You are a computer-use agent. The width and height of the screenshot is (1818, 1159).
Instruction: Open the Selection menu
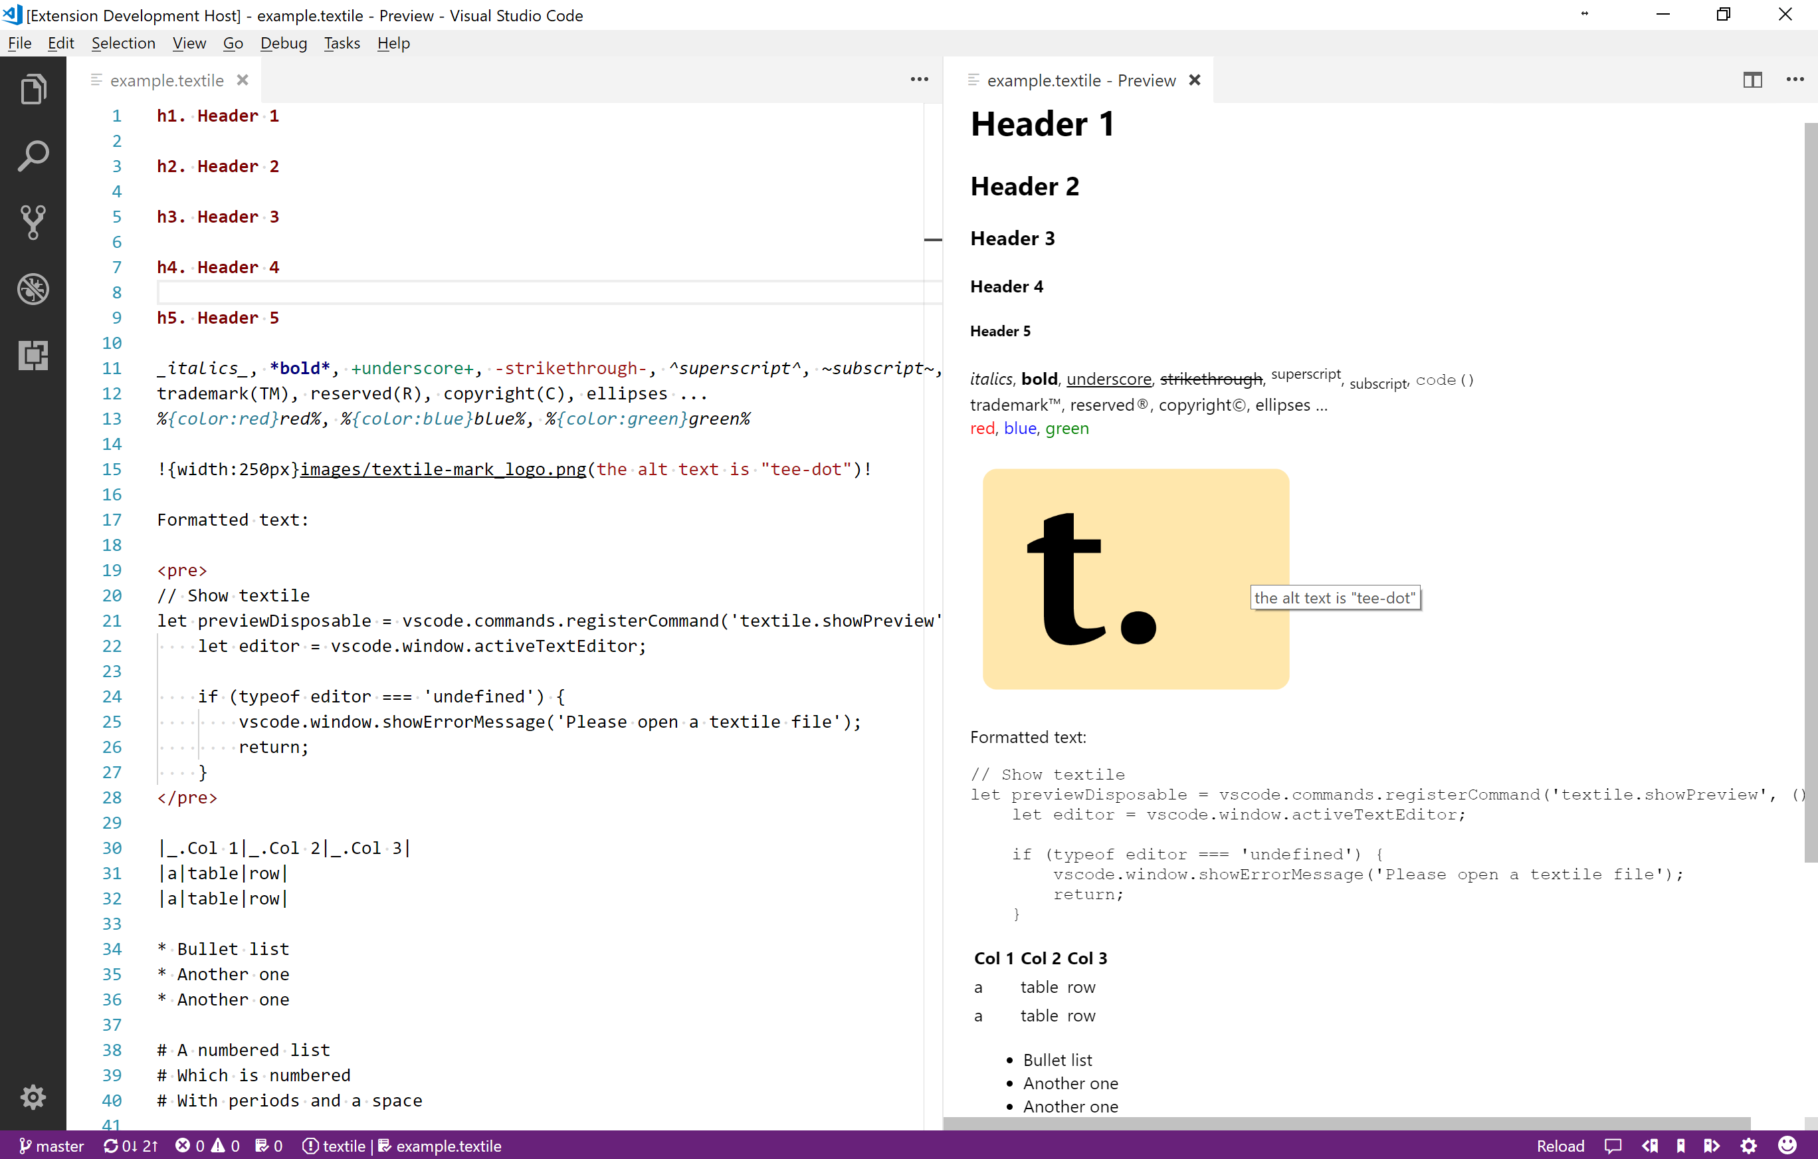[123, 43]
